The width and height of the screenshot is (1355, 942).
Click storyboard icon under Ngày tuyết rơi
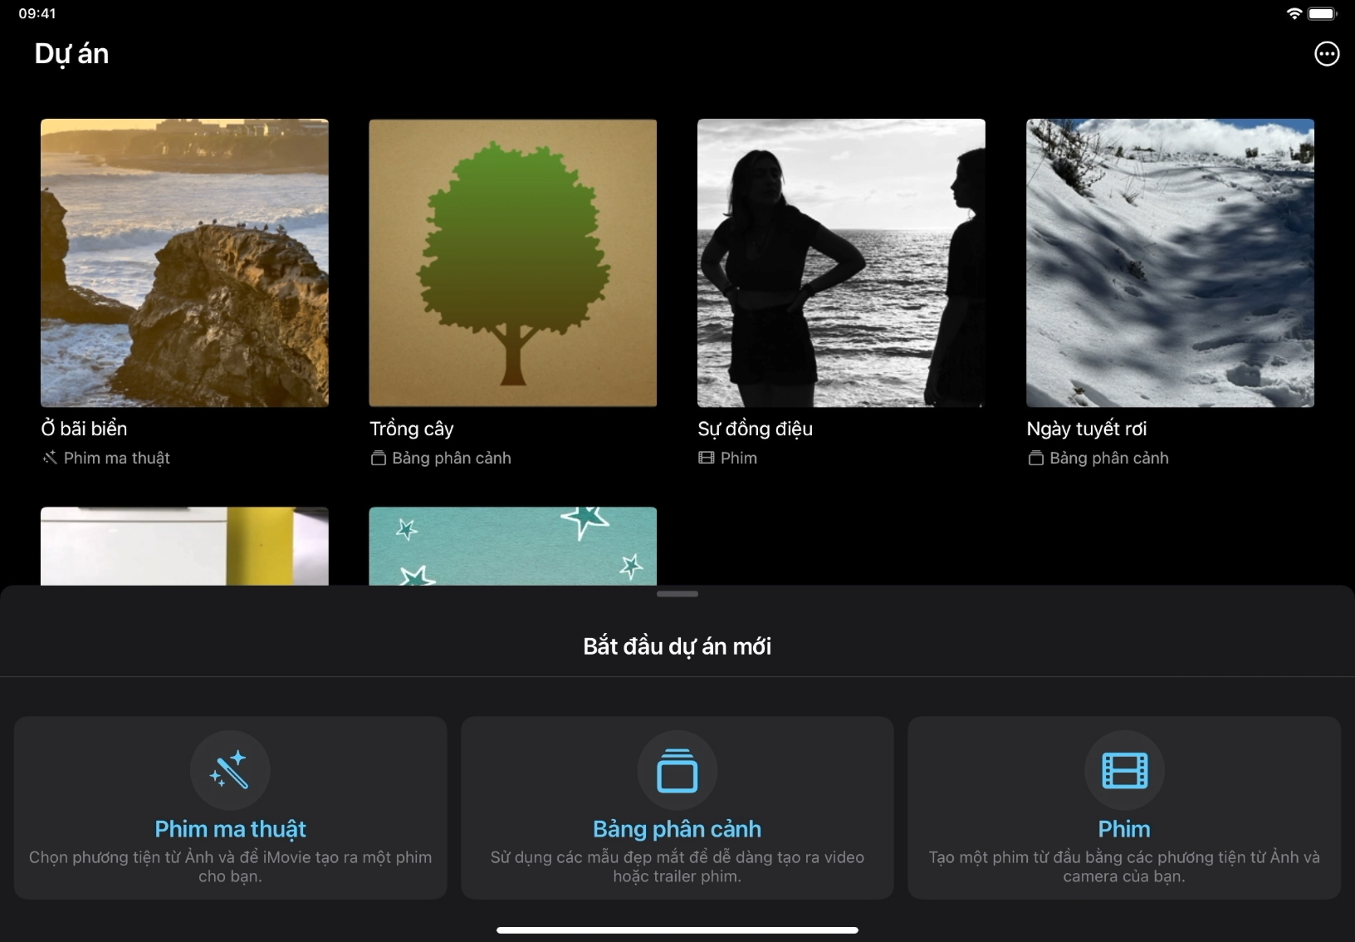click(1035, 458)
